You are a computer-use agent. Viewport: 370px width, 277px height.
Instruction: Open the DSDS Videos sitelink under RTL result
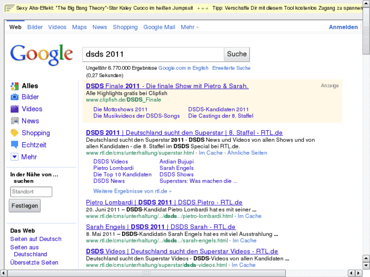[x=110, y=162]
